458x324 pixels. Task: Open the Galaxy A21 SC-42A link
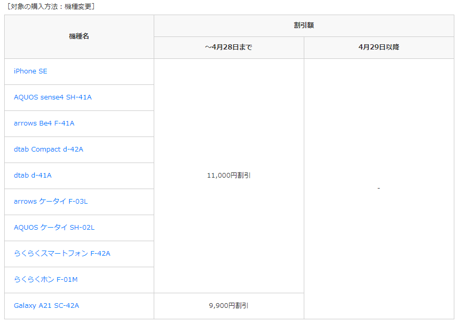[46, 306]
